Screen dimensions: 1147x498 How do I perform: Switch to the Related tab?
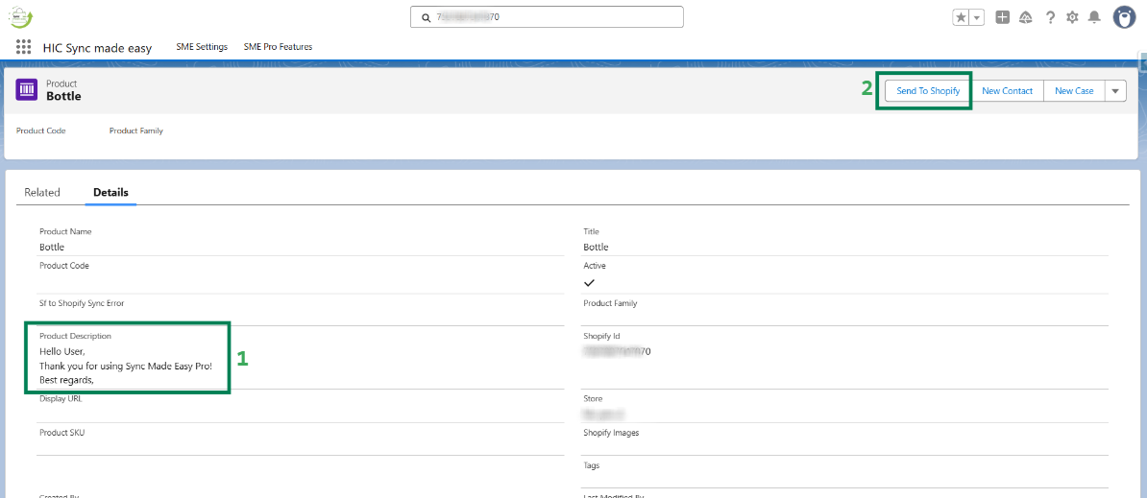[x=42, y=193]
